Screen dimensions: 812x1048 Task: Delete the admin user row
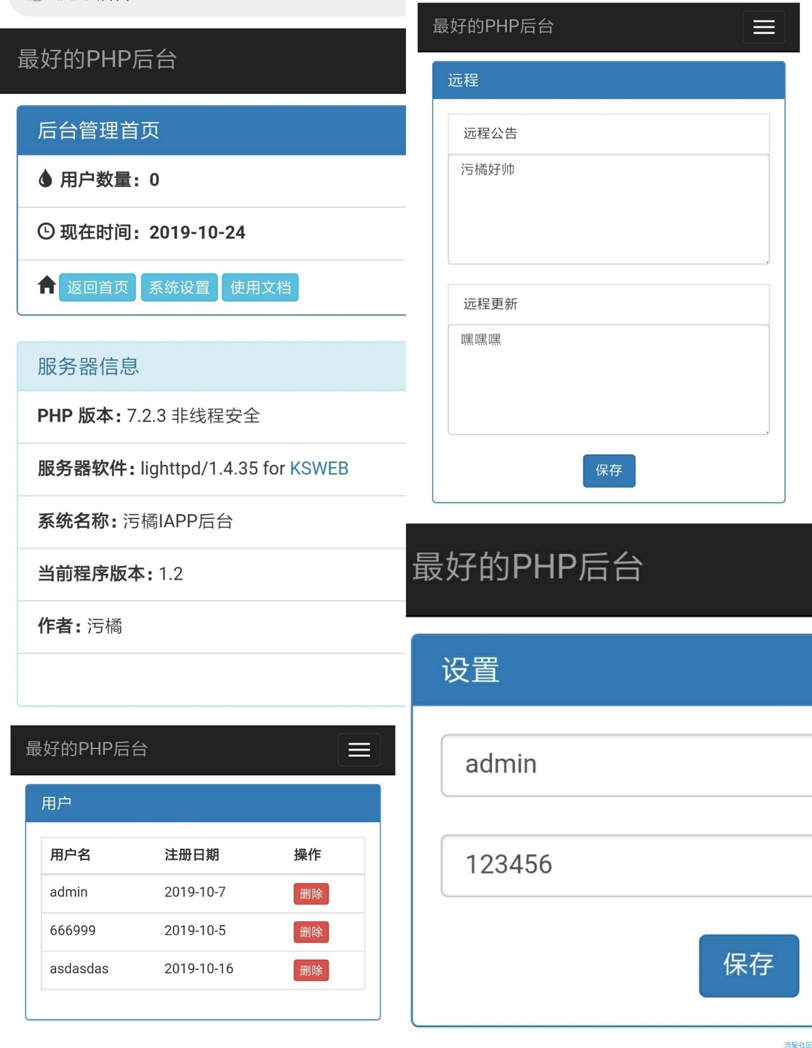click(311, 894)
